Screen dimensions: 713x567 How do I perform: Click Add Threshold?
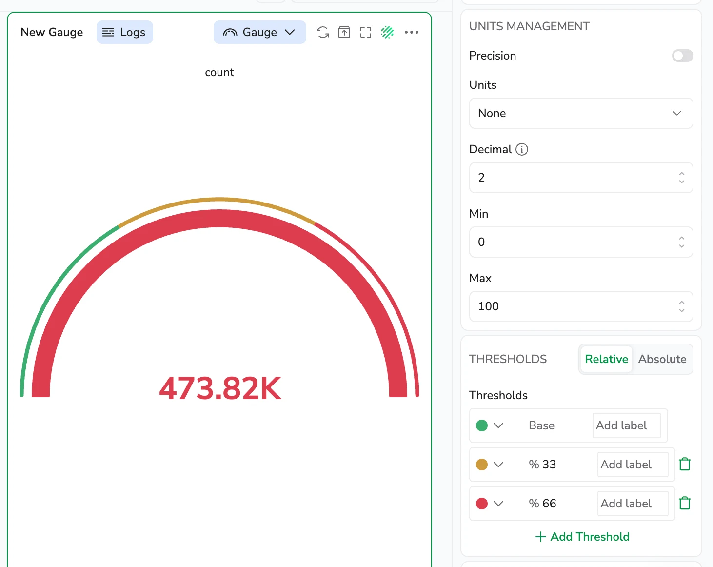(582, 537)
